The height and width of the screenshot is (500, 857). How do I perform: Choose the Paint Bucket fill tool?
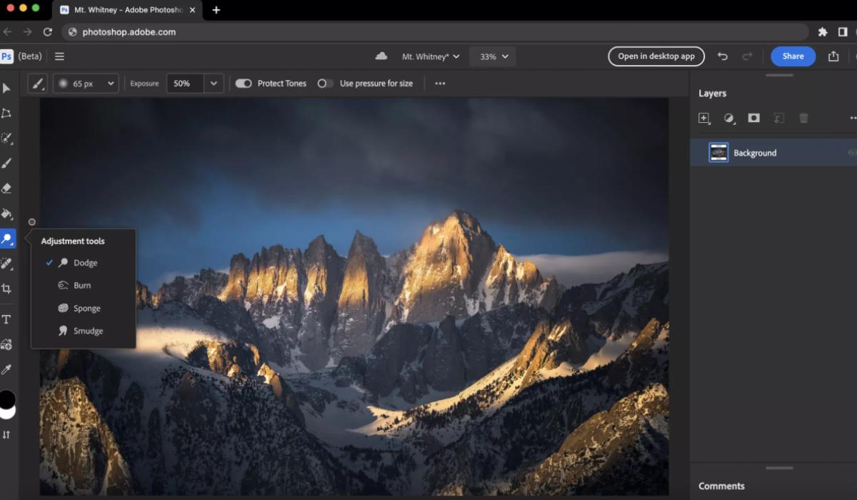pyautogui.click(x=6, y=214)
